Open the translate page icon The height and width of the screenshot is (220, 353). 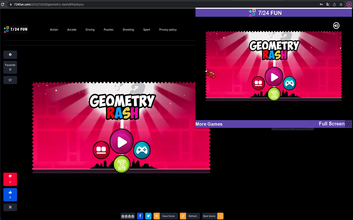tap(328, 4)
